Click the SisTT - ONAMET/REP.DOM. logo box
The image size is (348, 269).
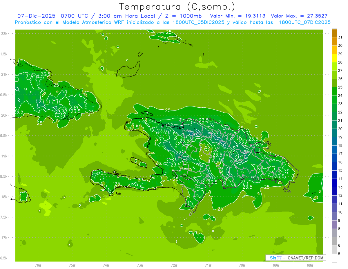[296, 258]
